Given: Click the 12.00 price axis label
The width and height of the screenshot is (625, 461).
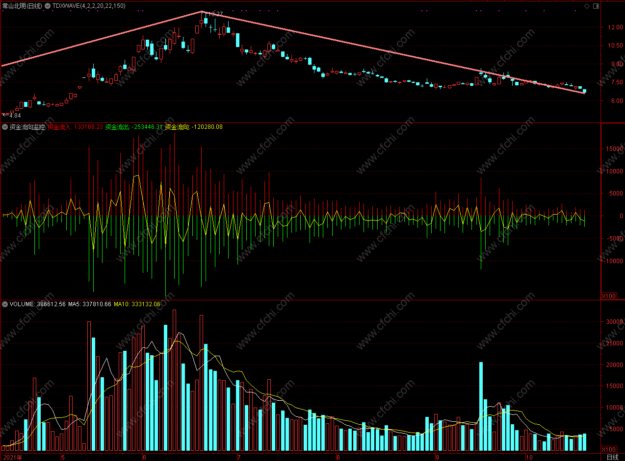Looking at the screenshot, I should coord(615,27).
